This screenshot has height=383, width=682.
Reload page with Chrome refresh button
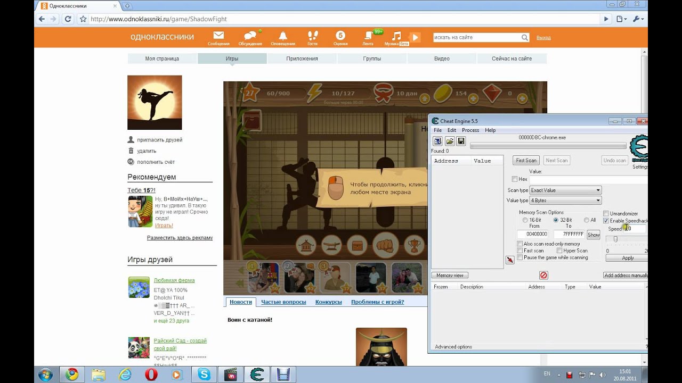tap(68, 19)
